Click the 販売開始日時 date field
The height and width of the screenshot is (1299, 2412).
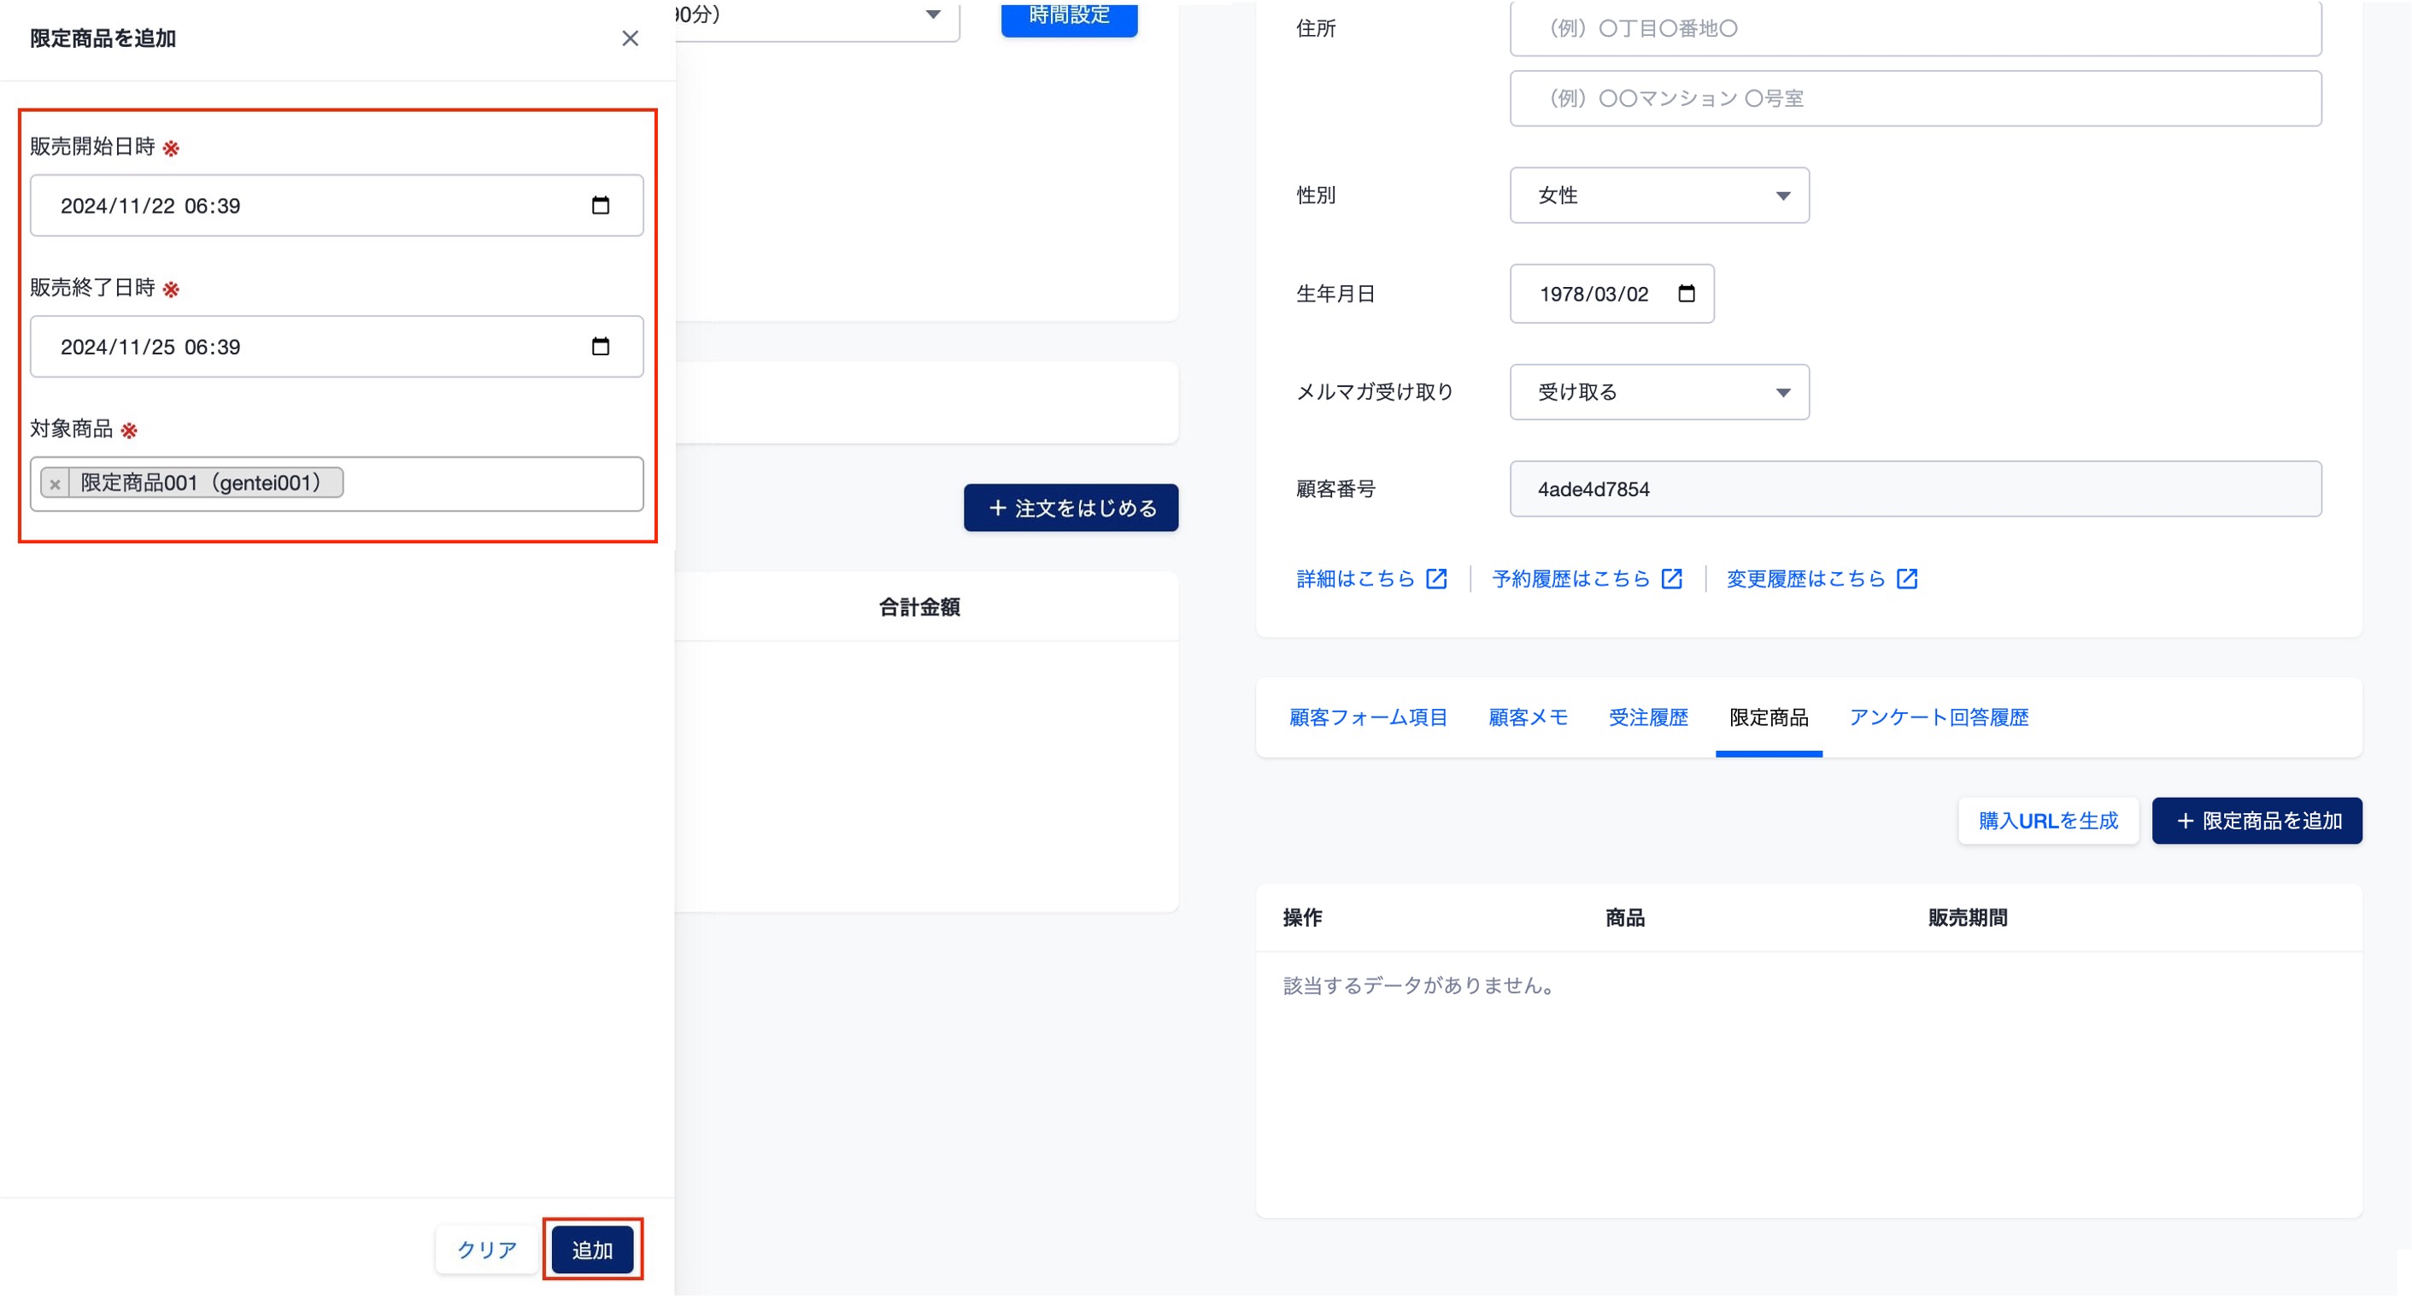(337, 205)
